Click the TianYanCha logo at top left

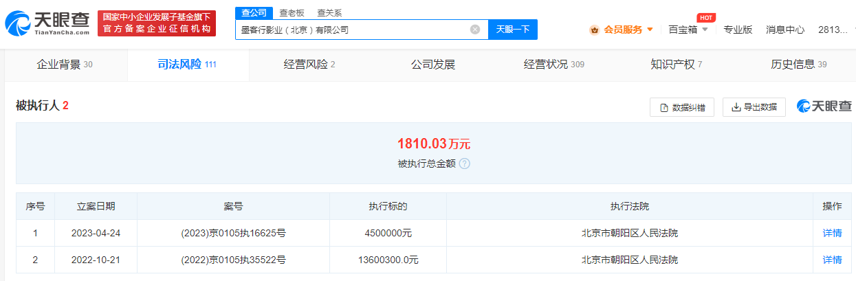[x=48, y=23]
